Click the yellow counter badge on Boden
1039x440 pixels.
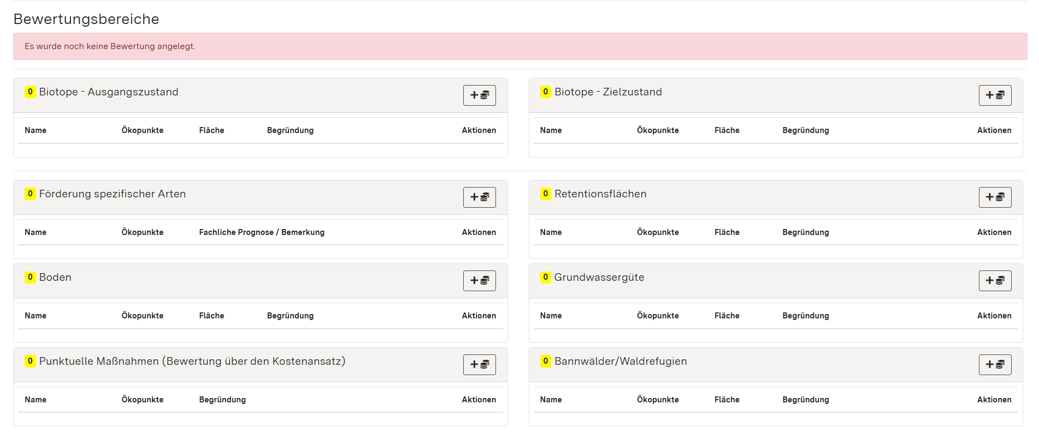coord(30,277)
